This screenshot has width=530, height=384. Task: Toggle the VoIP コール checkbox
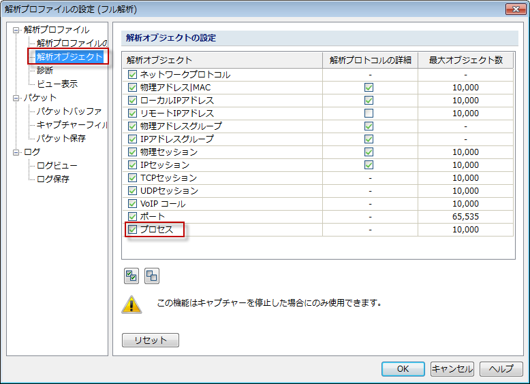pyautogui.click(x=132, y=204)
